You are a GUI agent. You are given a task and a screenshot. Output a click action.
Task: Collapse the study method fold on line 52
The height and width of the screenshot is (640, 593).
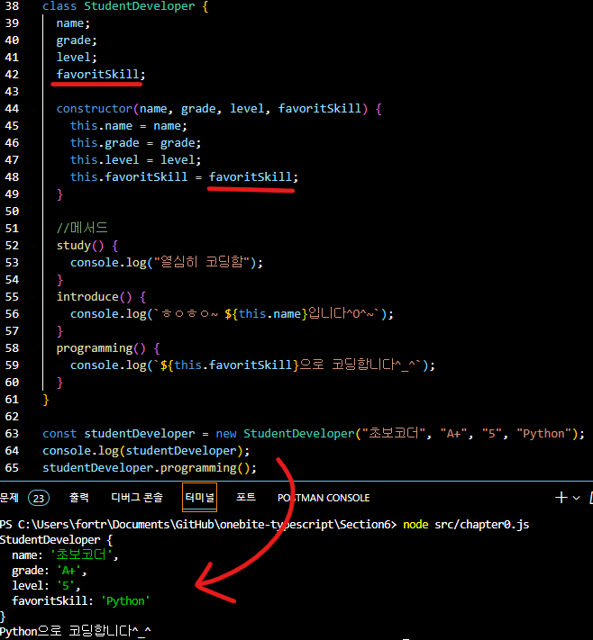32,246
